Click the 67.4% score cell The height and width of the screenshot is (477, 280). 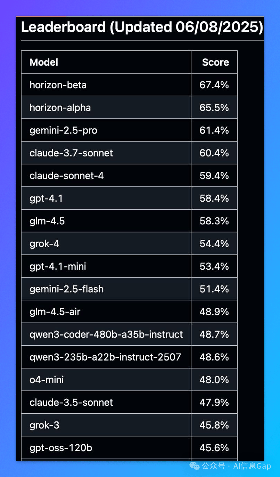click(214, 85)
